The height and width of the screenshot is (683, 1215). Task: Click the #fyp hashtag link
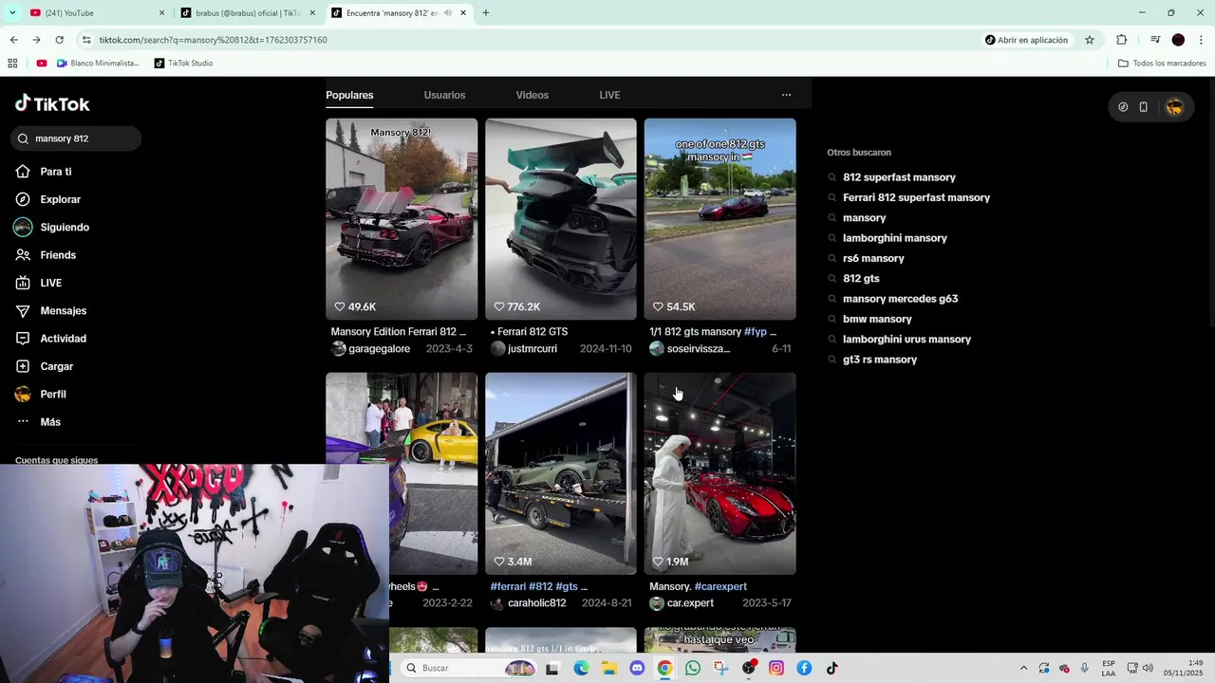click(x=756, y=332)
